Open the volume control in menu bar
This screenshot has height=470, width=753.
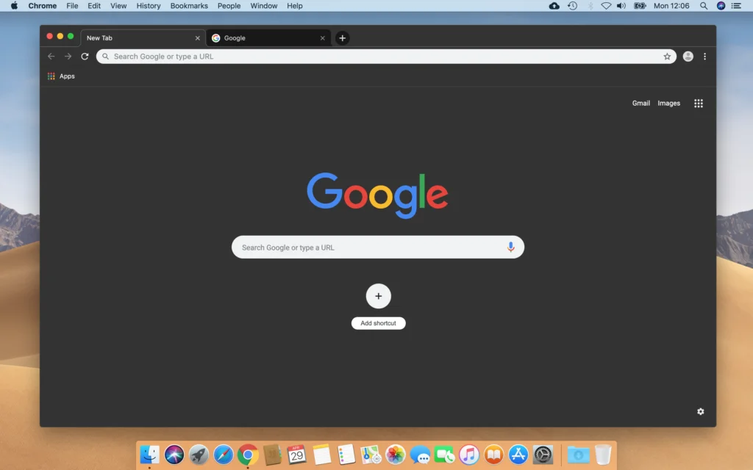tap(621, 6)
